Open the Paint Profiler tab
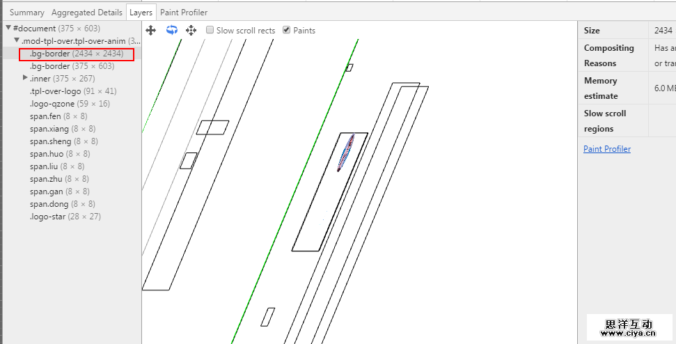The height and width of the screenshot is (344, 676). point(184,13)
